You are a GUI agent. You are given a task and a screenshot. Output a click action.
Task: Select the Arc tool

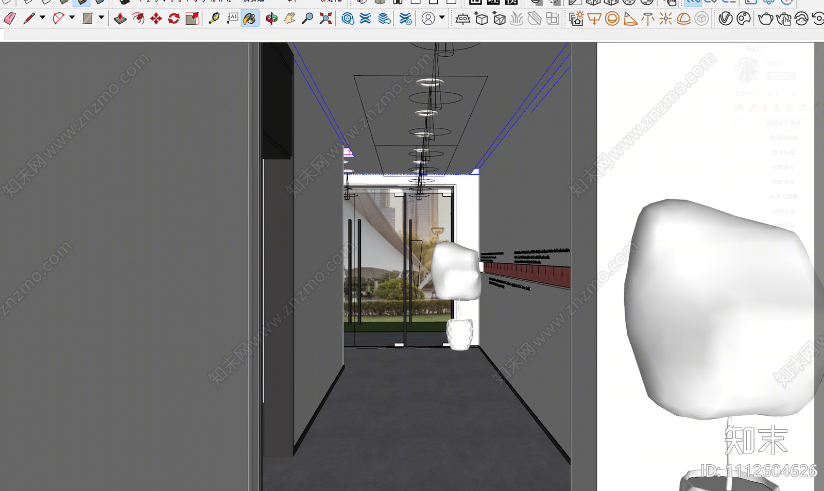pyautogui.click(x=58, y=19)
